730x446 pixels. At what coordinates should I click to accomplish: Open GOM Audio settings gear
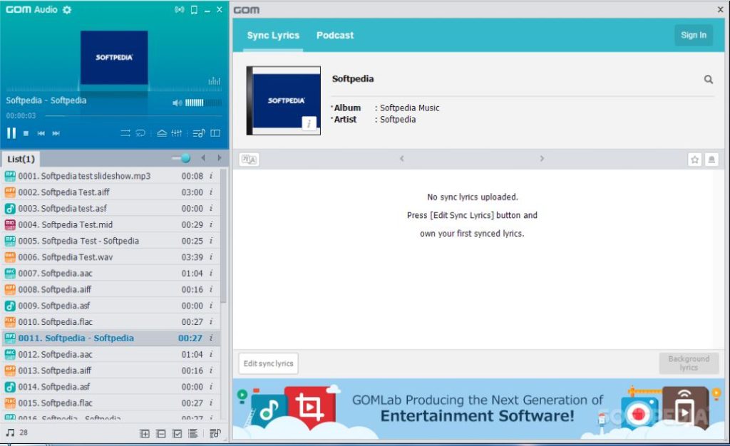pos(67,10)
